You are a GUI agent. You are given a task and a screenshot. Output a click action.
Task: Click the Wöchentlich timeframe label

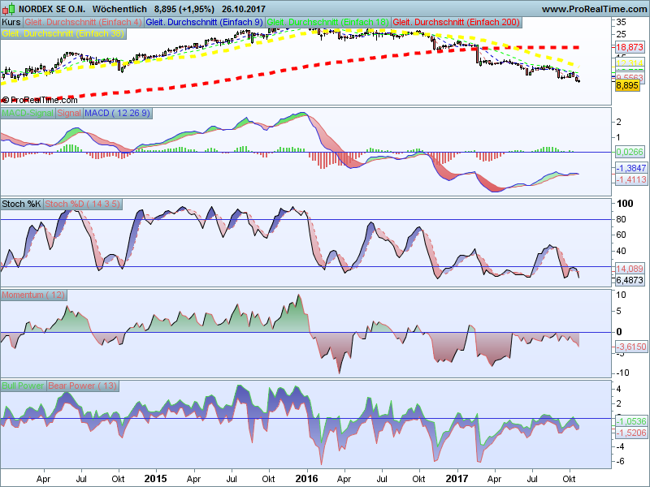[119, 9]
